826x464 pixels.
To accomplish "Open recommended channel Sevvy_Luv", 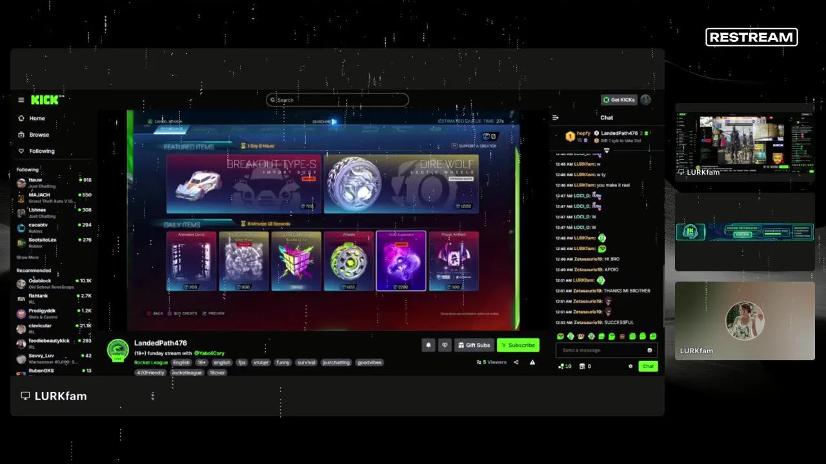I will point(54,358).
